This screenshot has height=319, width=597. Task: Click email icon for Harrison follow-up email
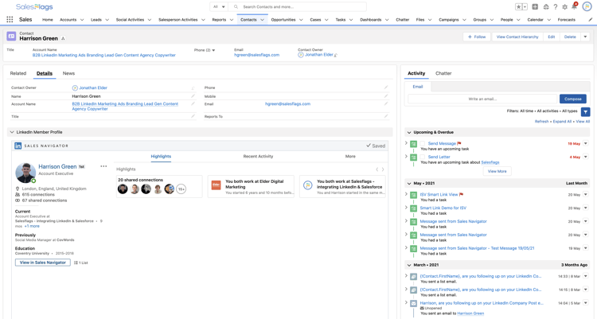tap(413, 303)
